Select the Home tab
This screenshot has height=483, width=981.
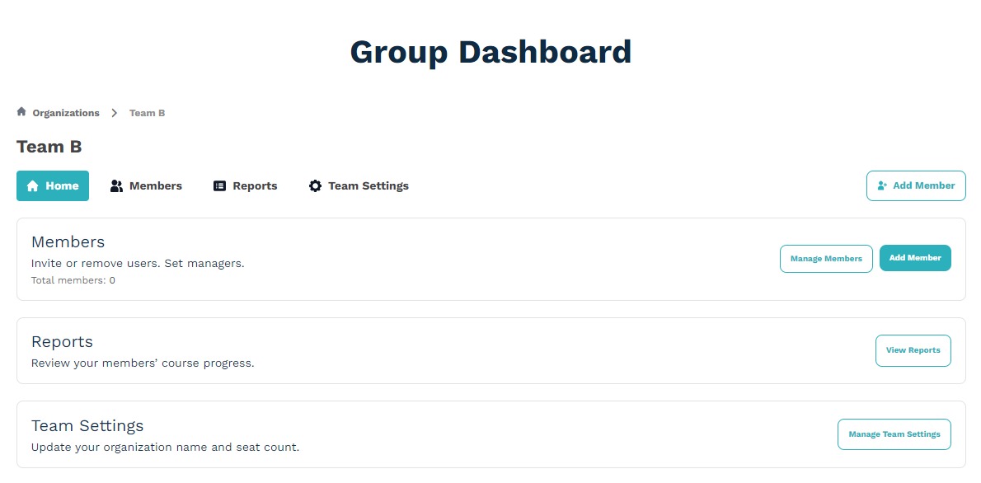click(x=53, y=185)
